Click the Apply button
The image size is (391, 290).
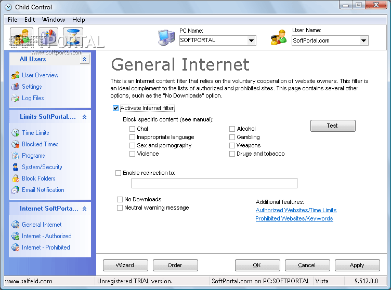357,265
